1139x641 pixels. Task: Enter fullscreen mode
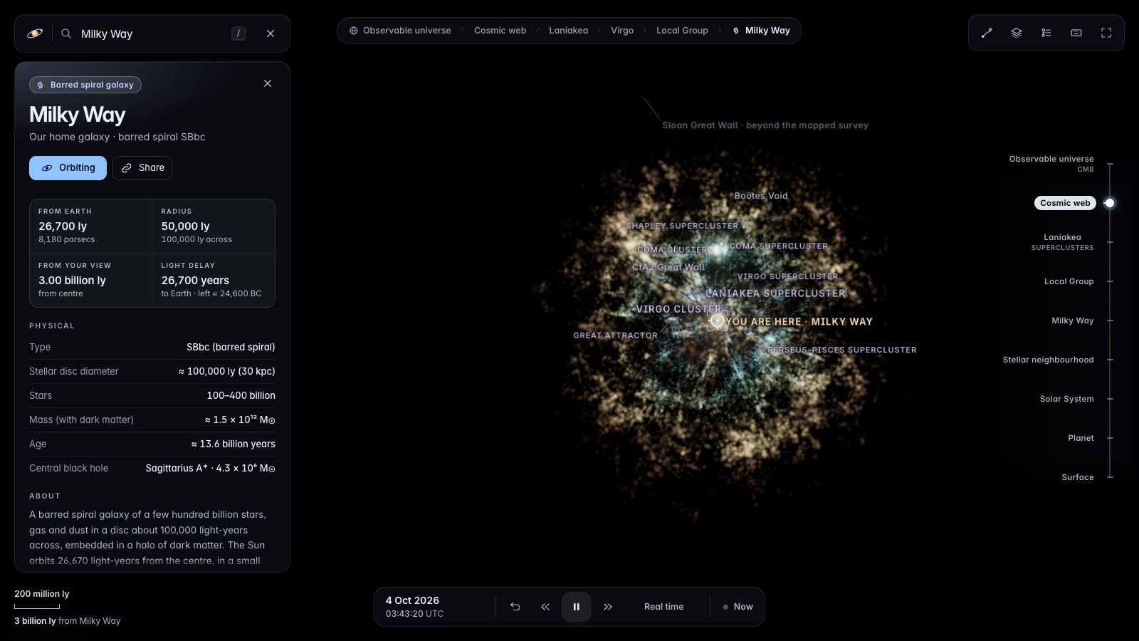pos(1106,33)
